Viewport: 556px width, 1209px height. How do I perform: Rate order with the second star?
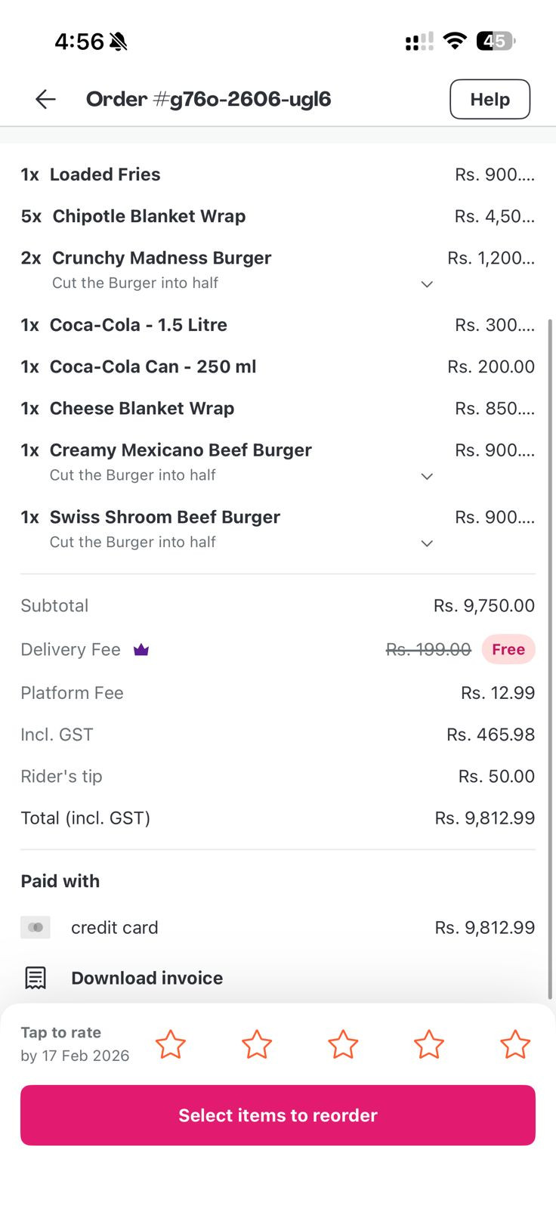pos(257,1044)
